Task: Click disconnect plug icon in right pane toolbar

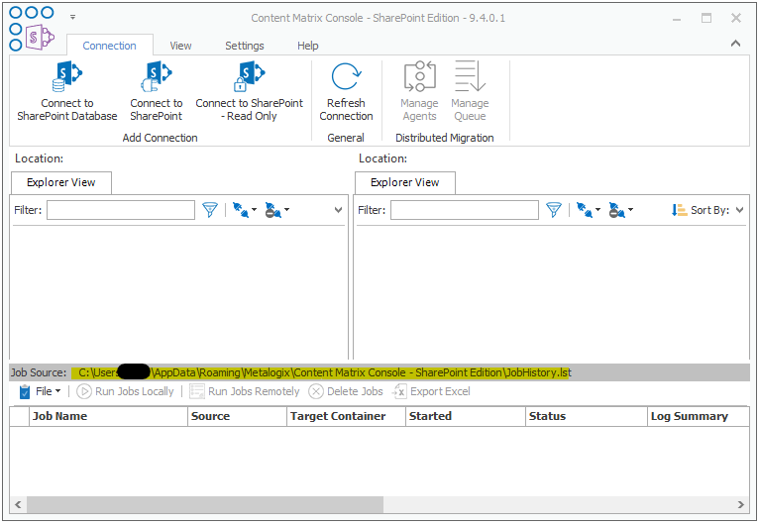Action: pyautogui.click(x=616, y=210)
